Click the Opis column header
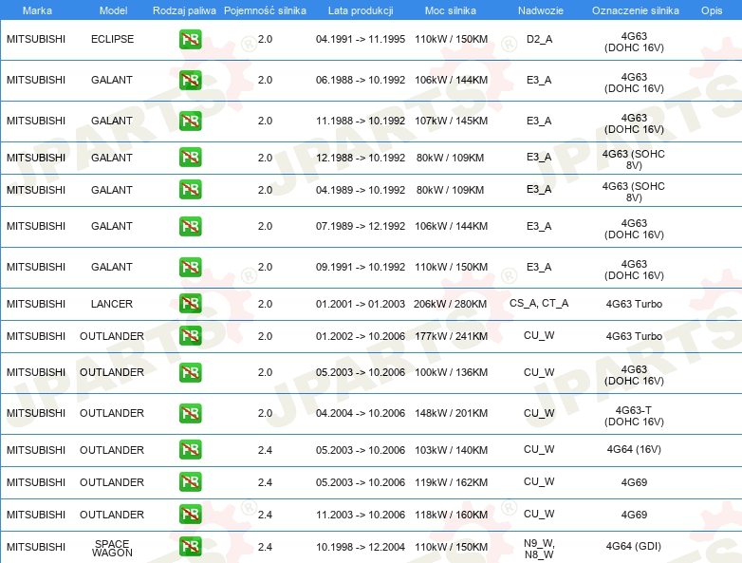 coord(712,10)
